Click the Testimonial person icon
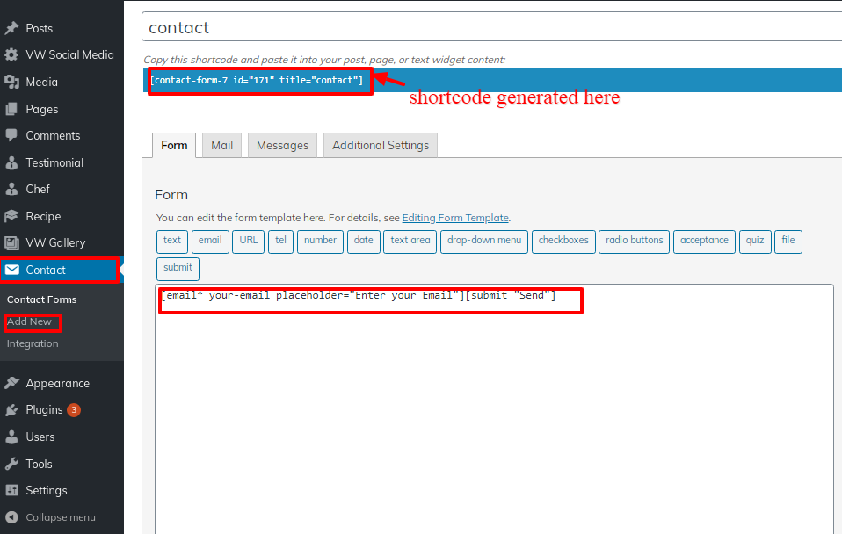The height and width of the screenshot is (534, 842). click(x=11, y=162)
